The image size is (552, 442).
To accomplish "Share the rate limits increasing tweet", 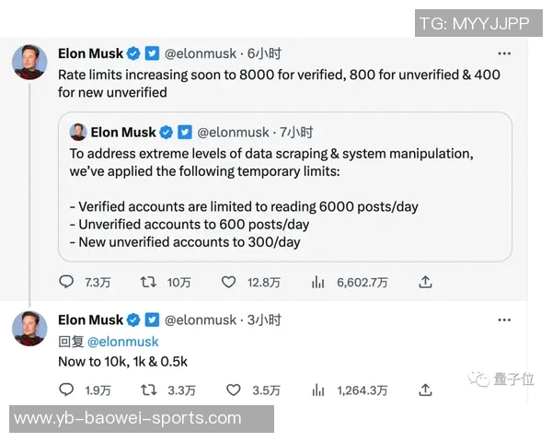I will click(425, 283).
